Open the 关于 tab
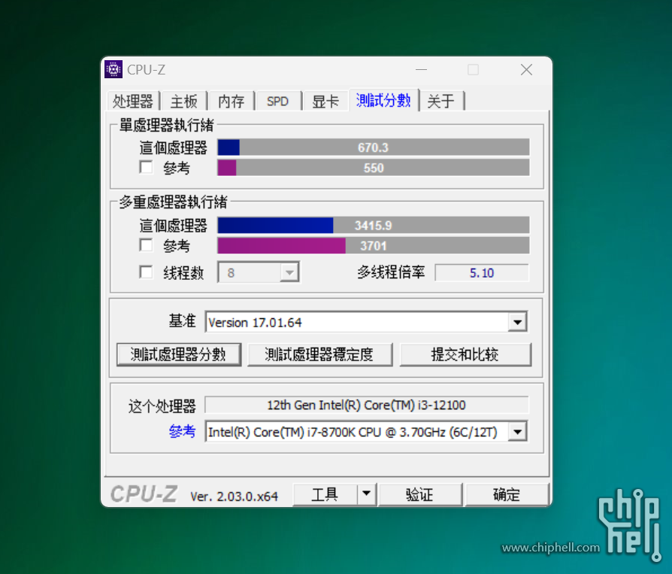 pyautogui.click(x=441, y=102)
